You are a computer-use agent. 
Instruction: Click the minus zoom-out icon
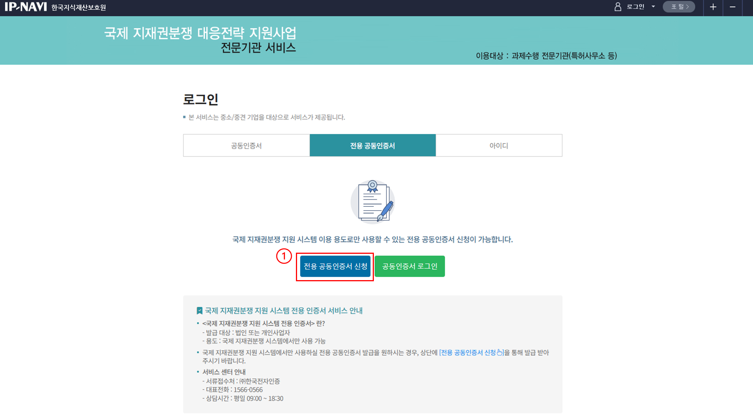pos(733,7)
